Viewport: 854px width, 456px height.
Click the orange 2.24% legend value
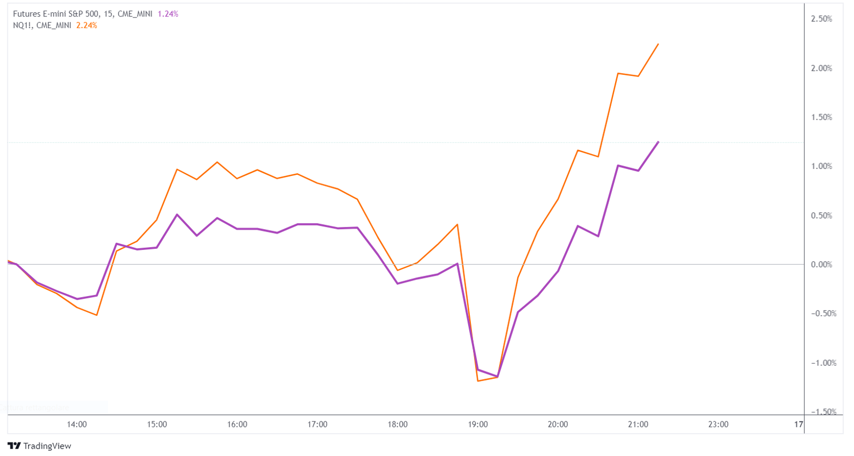(87, 25)
